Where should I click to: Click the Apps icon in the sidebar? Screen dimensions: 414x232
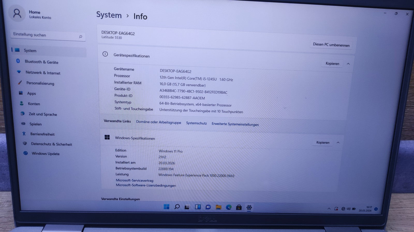(x=21, y=93)
